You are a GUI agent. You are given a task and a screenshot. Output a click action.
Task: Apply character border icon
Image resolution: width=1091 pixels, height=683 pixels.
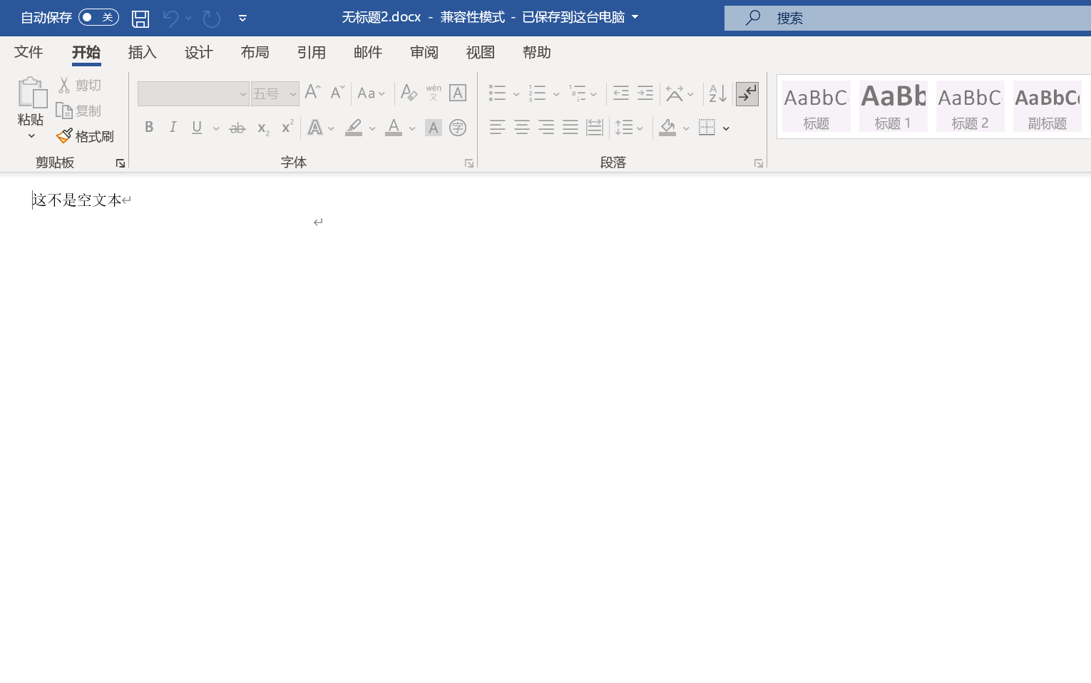[x=458, y=93]
